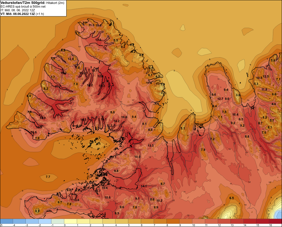Click the station temperature value 7.5
282x227 pixels.
pos(224,112)
